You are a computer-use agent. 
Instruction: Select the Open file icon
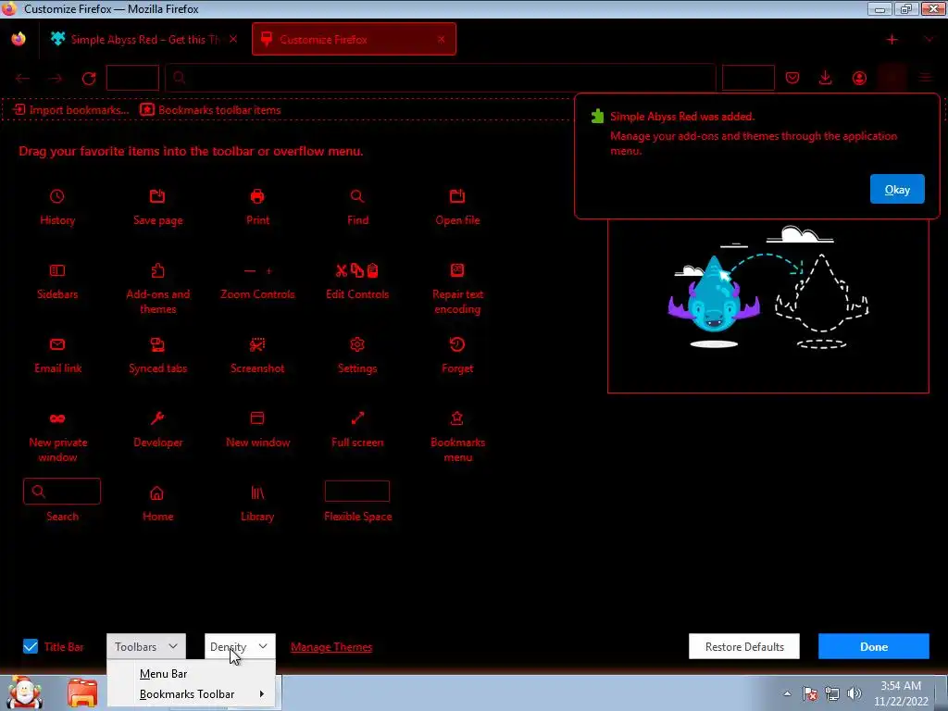tap(457, 196)
